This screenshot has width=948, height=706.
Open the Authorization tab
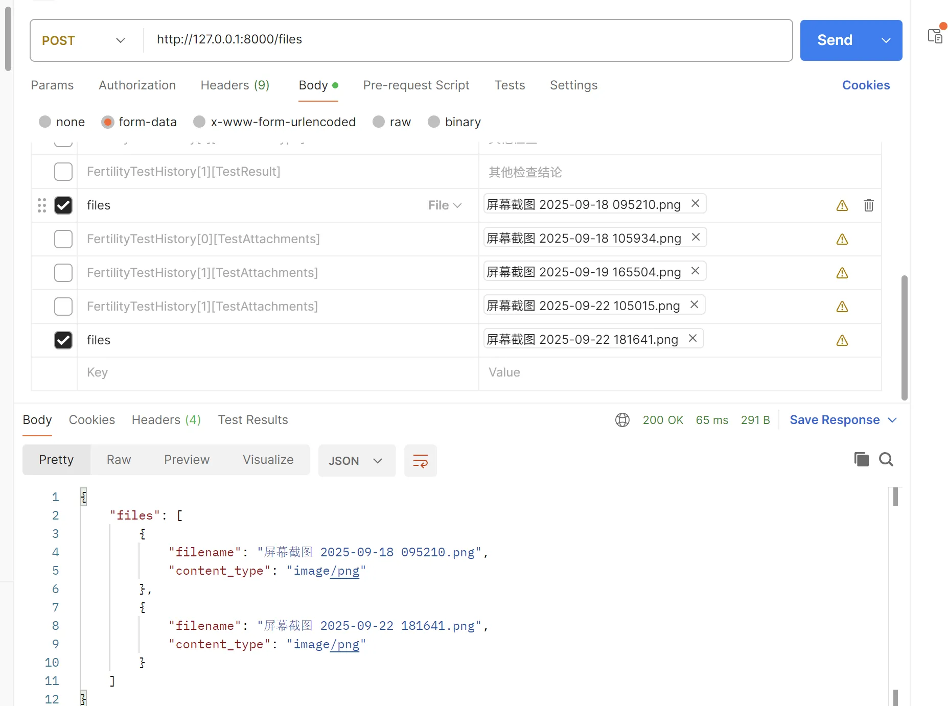click(137, 85)
